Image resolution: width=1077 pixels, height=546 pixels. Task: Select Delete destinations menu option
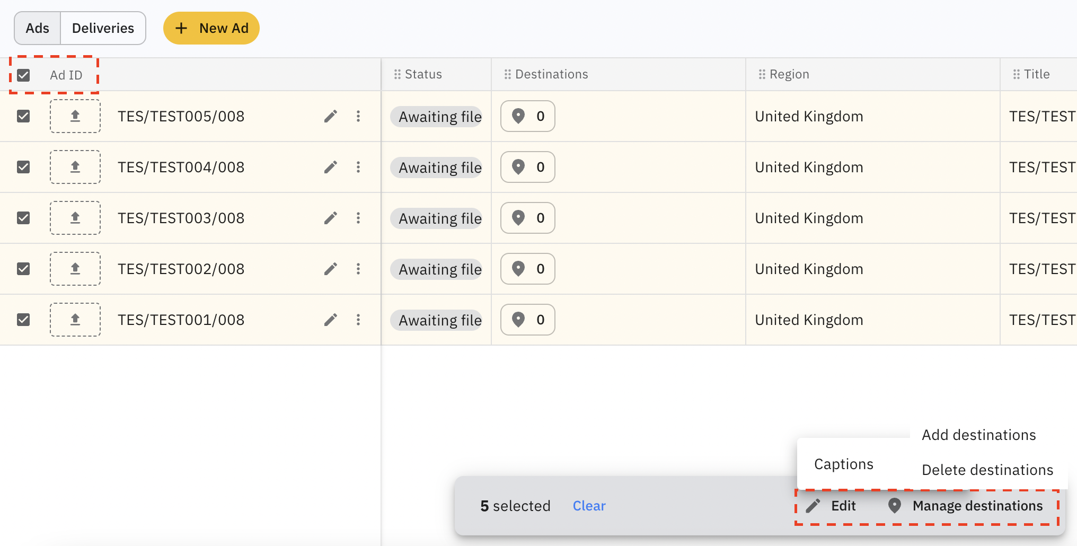(x=987, y=470)
